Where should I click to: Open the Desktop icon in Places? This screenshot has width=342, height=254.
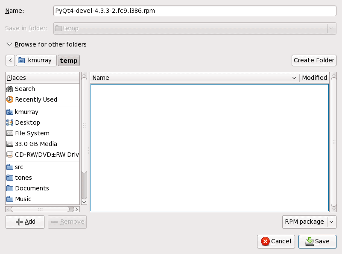(x=10, y=123)
